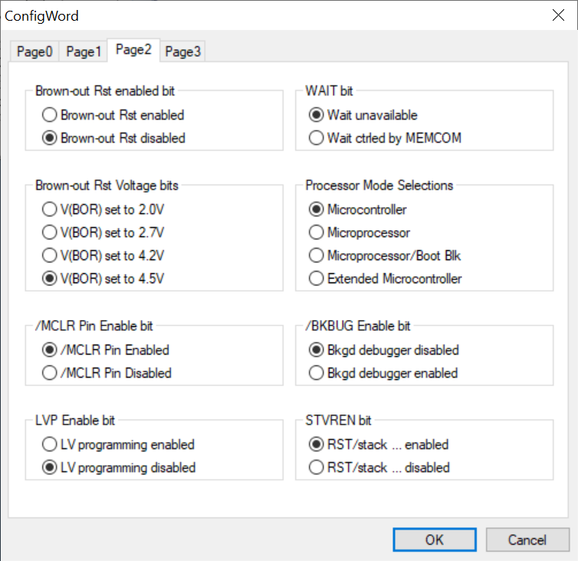
Task: Open the Page1 tab
Action: coord(84,51)
